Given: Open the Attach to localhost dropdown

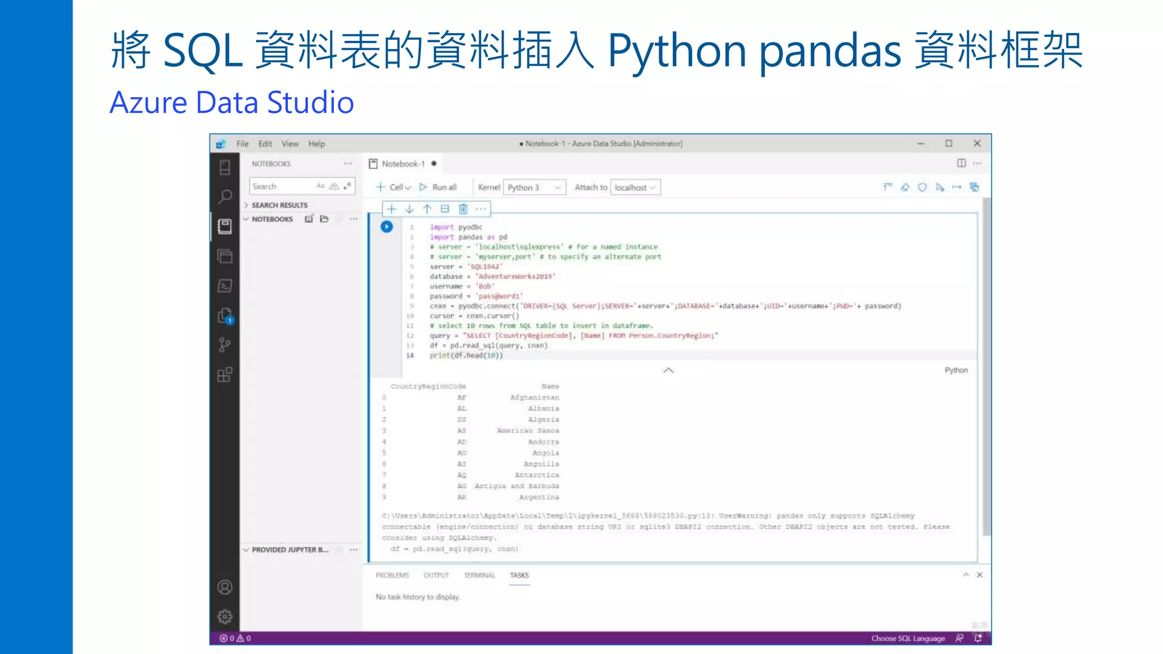Looking at the screenshot, I should [635, 187].
